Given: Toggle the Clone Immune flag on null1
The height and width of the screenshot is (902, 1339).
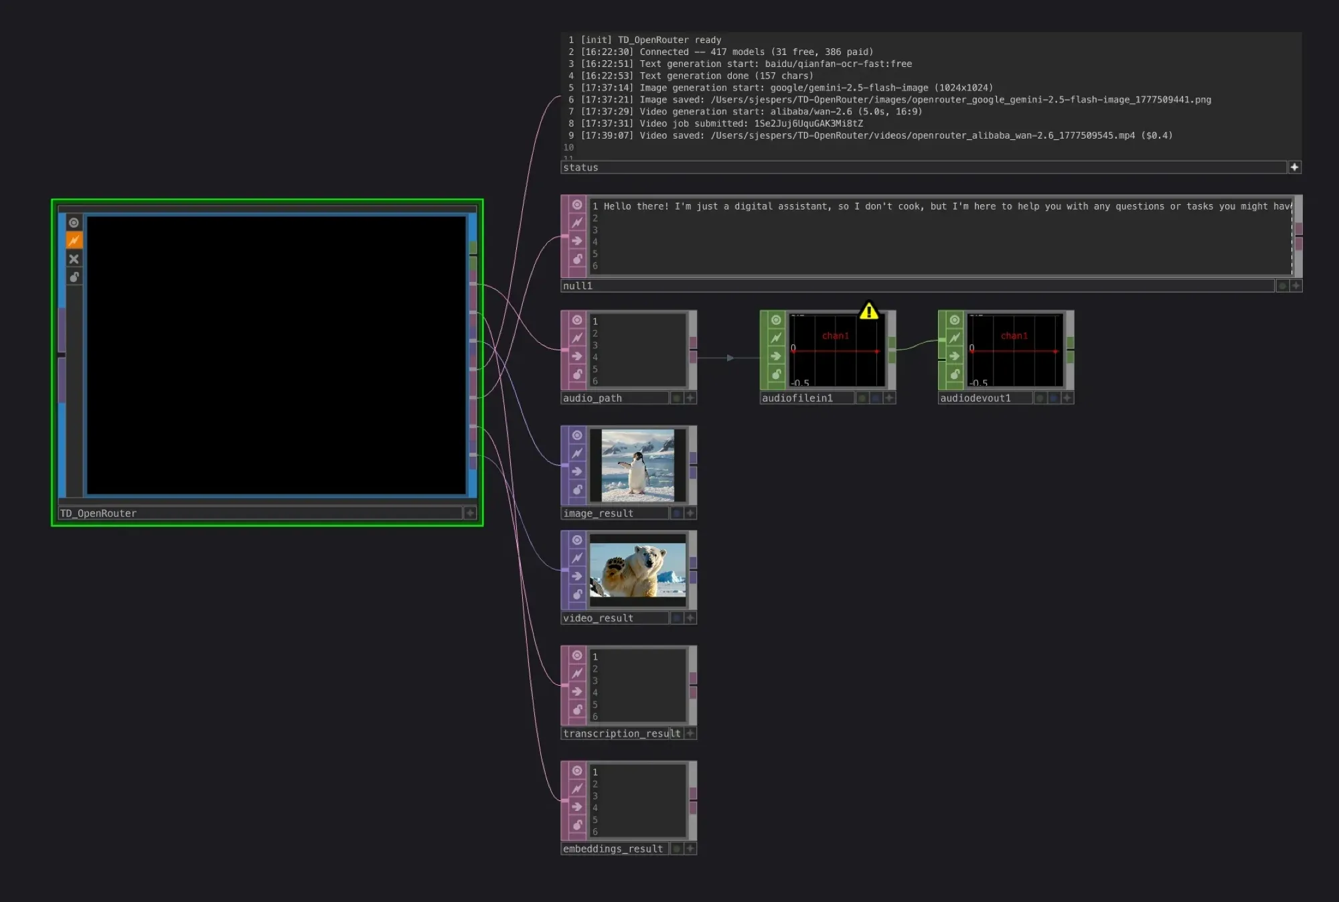Looking at the screenshot, I should (577, 222).
